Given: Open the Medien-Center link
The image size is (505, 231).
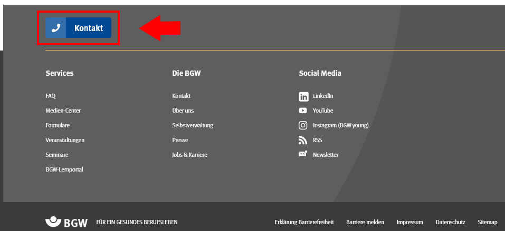Looking at the screenshot, I should tap(63, 111).
